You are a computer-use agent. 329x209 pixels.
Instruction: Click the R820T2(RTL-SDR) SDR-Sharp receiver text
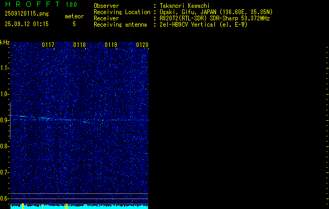point(214,18)
